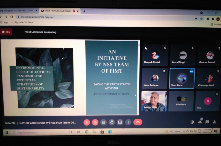Click the Present now screen icon
This screenshot has width=221, height=146.
tap(120, 122)
